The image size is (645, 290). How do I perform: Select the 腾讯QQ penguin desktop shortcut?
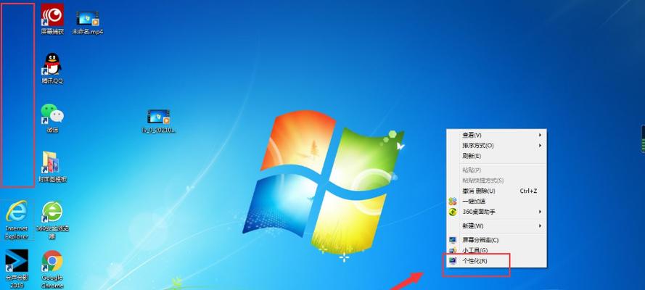click(52, 69)
